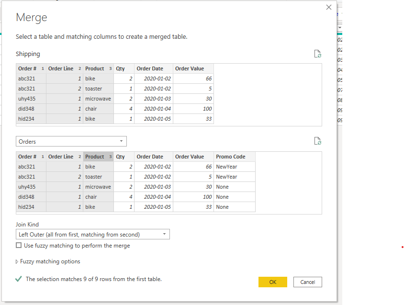Click 'Use fuzzy matching to perform the merge' label
This screenshot has height=305, width=404.
tap(77, 246)
